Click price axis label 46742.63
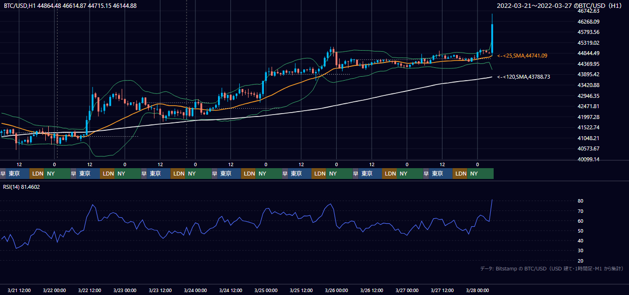This screenshot has width=629, height=295. click(x=588, y=11)
